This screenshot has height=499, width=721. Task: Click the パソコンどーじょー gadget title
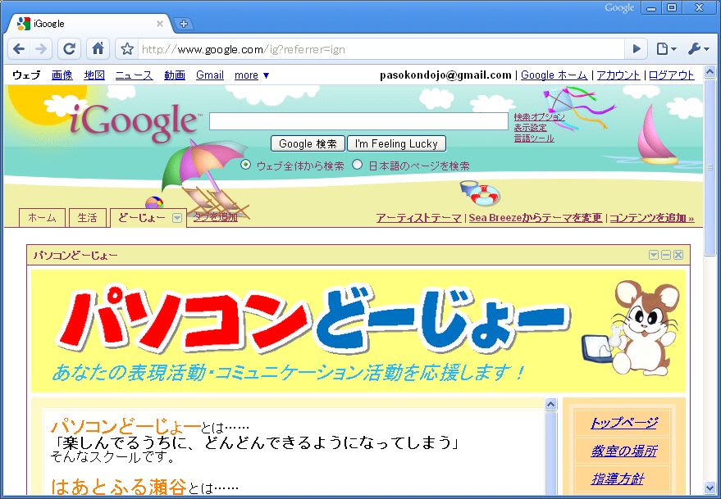[75, 256]
